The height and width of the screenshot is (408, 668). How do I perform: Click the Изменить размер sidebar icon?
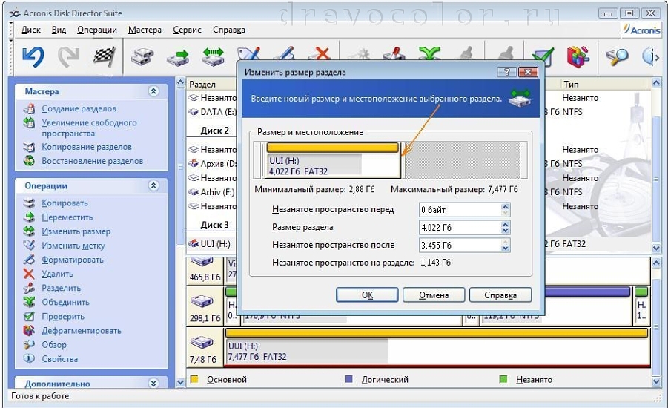(x=29, y=231)
